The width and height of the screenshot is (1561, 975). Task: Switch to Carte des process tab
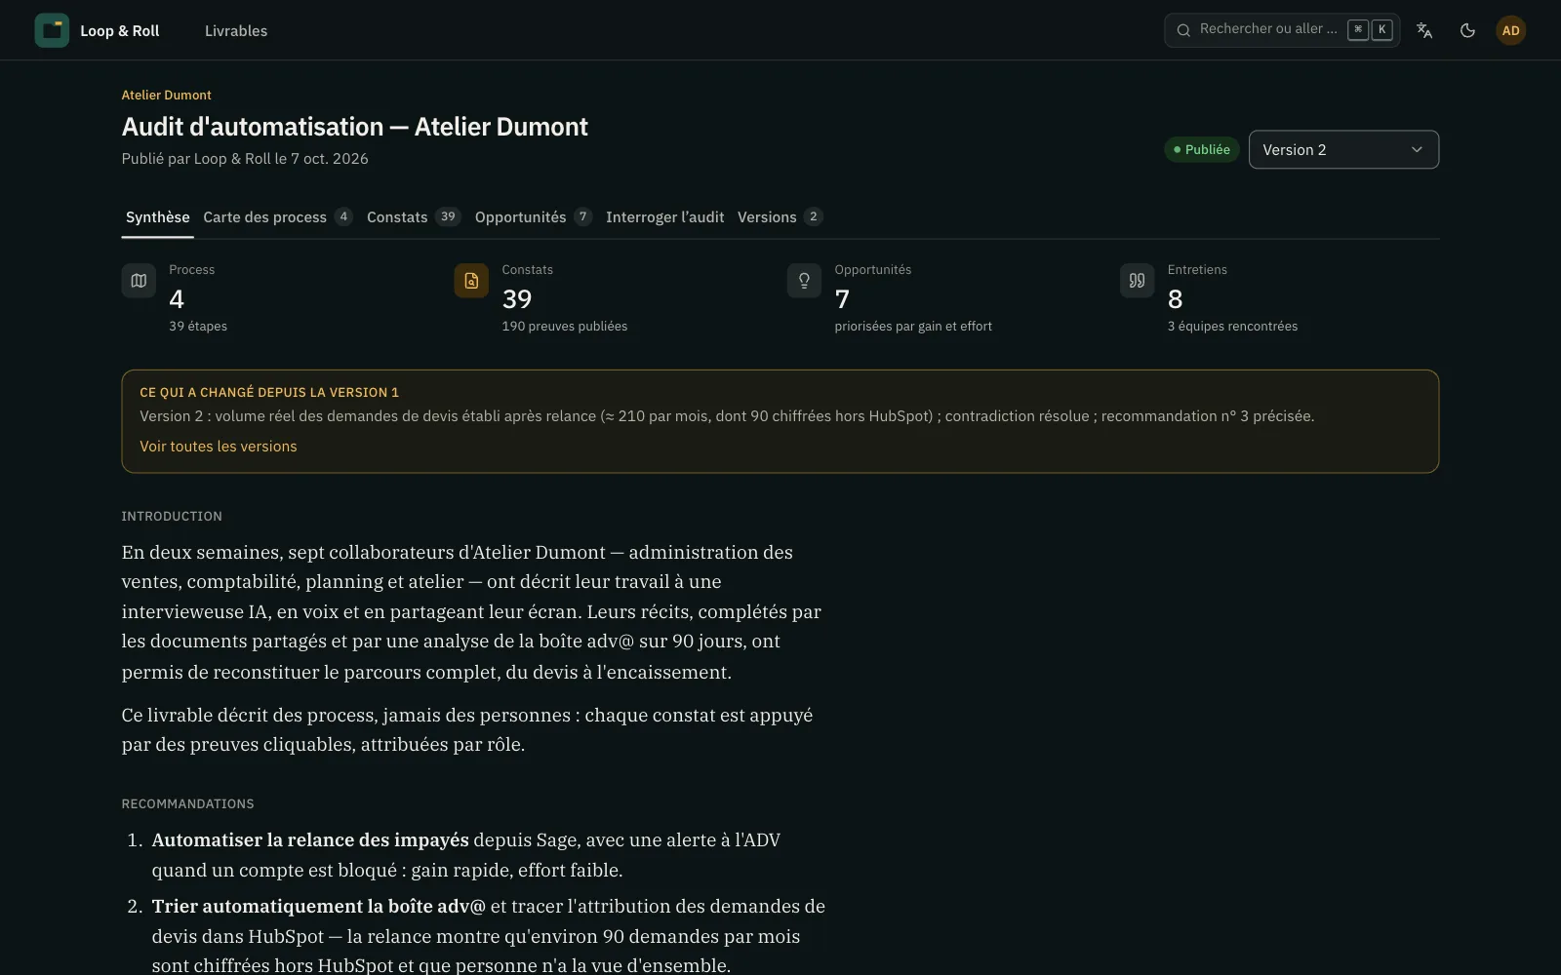point(277,216)
